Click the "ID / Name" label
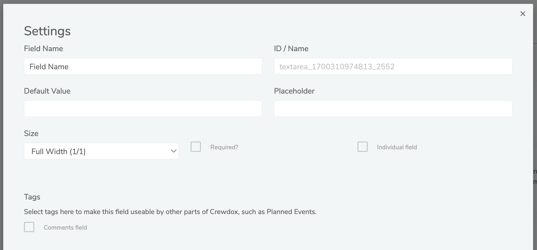Screen dimensions: 537x250 (x=291, y=49)
